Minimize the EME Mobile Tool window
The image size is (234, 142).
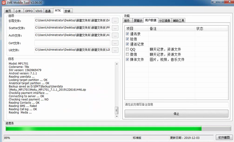215,2
